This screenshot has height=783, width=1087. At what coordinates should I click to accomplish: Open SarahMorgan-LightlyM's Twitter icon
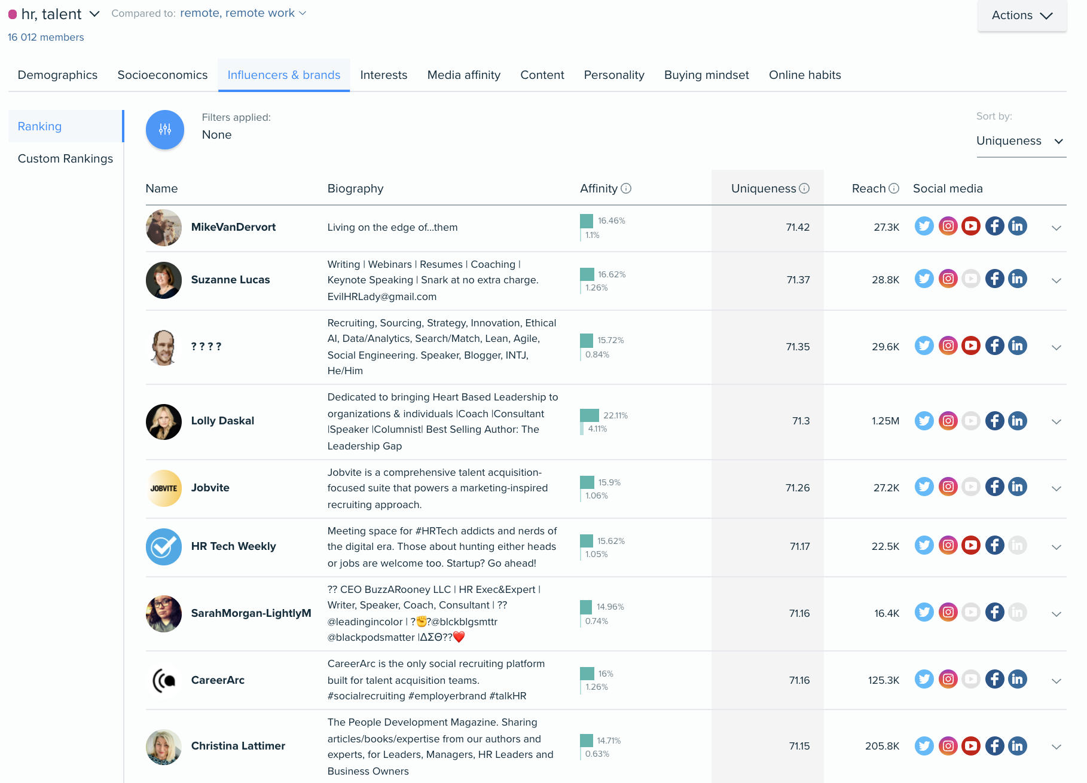pyautogui.click(x=924, y=613)
